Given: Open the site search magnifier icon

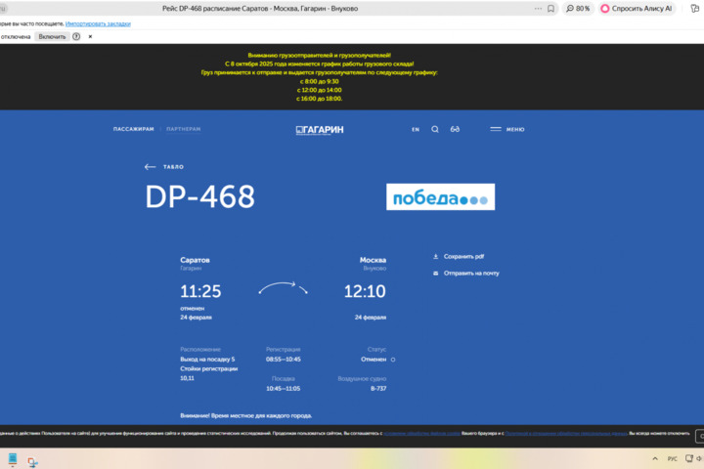Looking at the screenshot, I should (x=435, y=129).
